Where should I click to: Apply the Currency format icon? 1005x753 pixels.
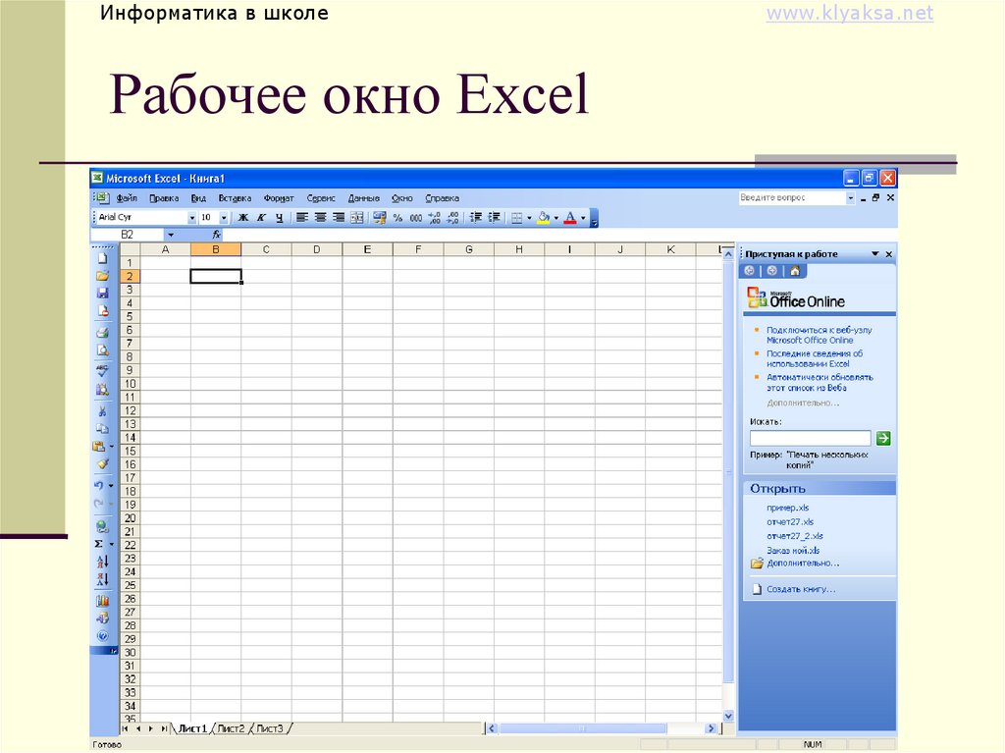pos(380,217)
